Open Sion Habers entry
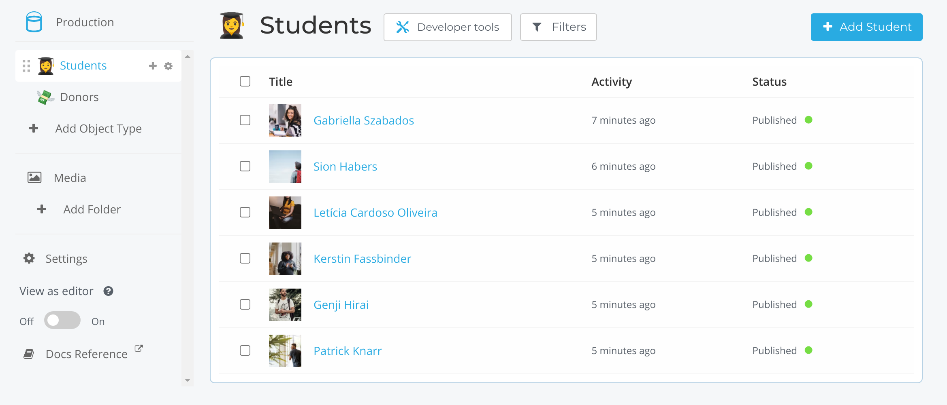The width and height of the screenshot is (947, 405). click(x=345, y=167)
